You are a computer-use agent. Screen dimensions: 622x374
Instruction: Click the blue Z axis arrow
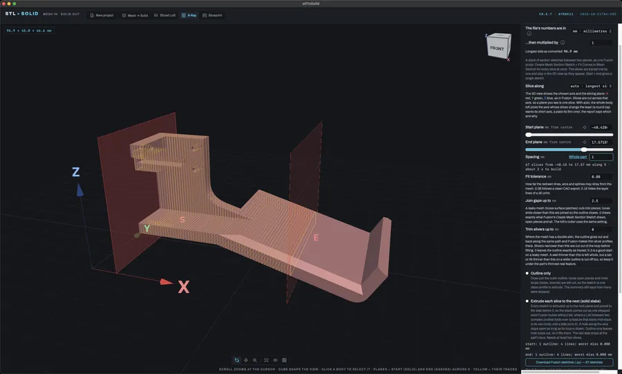79,189
